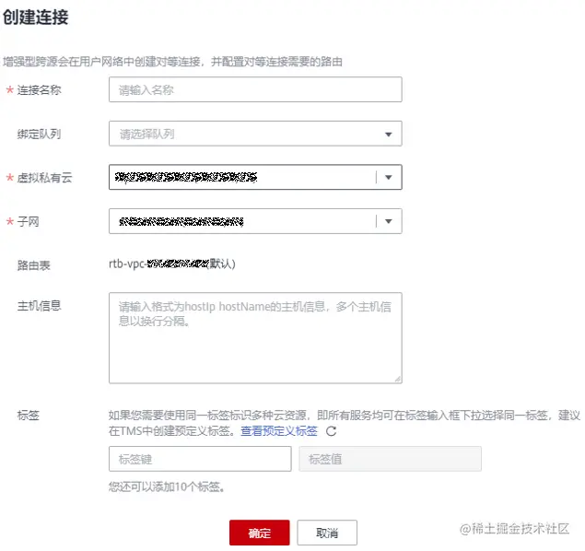Click the 标签 label
This screenshot has height=551, width=585.
[x=29, y=415]
